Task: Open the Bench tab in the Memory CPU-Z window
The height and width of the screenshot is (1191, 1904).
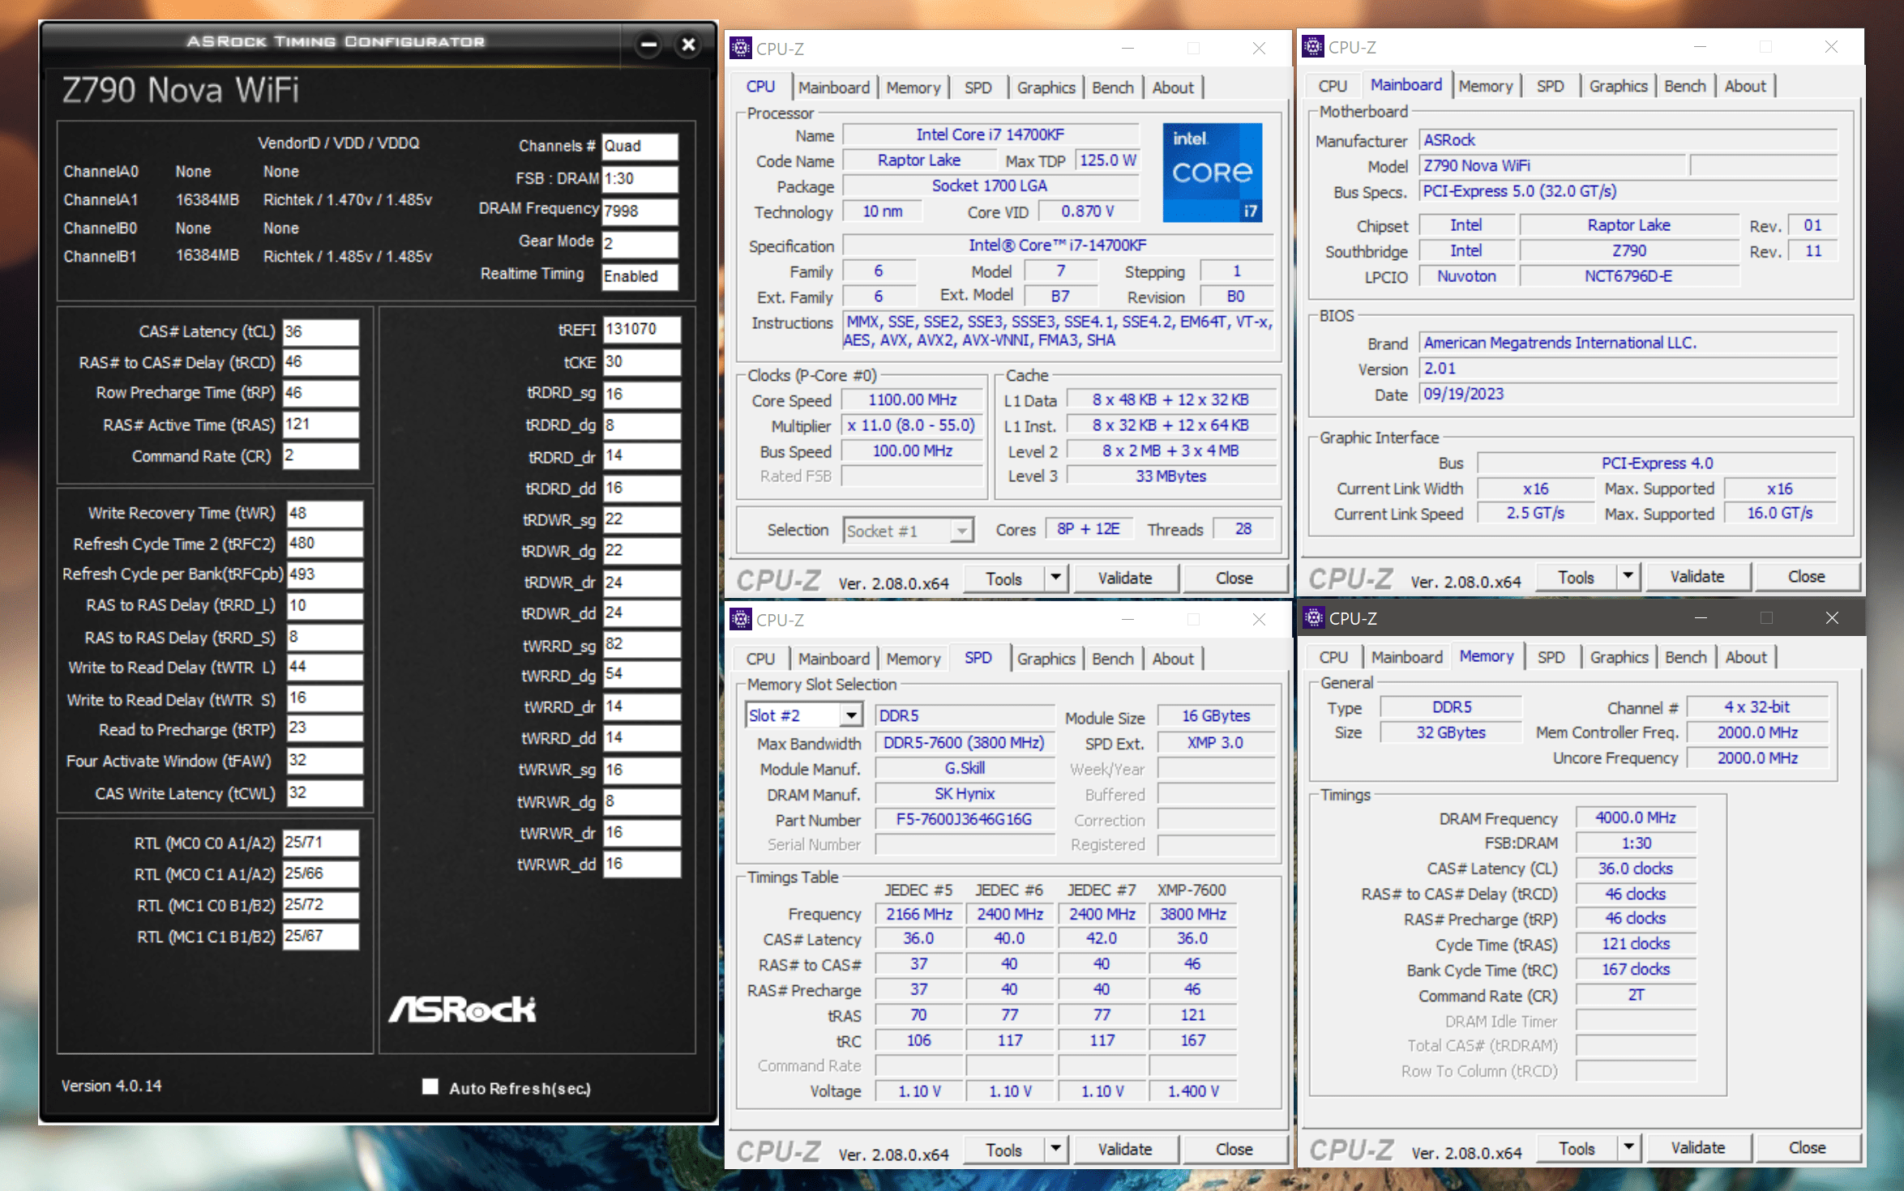Action: pyautogui.click(x=1685, y=657)
